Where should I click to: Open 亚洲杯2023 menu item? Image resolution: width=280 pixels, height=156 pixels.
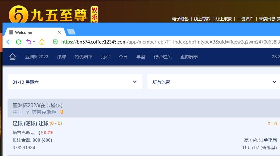36,57
